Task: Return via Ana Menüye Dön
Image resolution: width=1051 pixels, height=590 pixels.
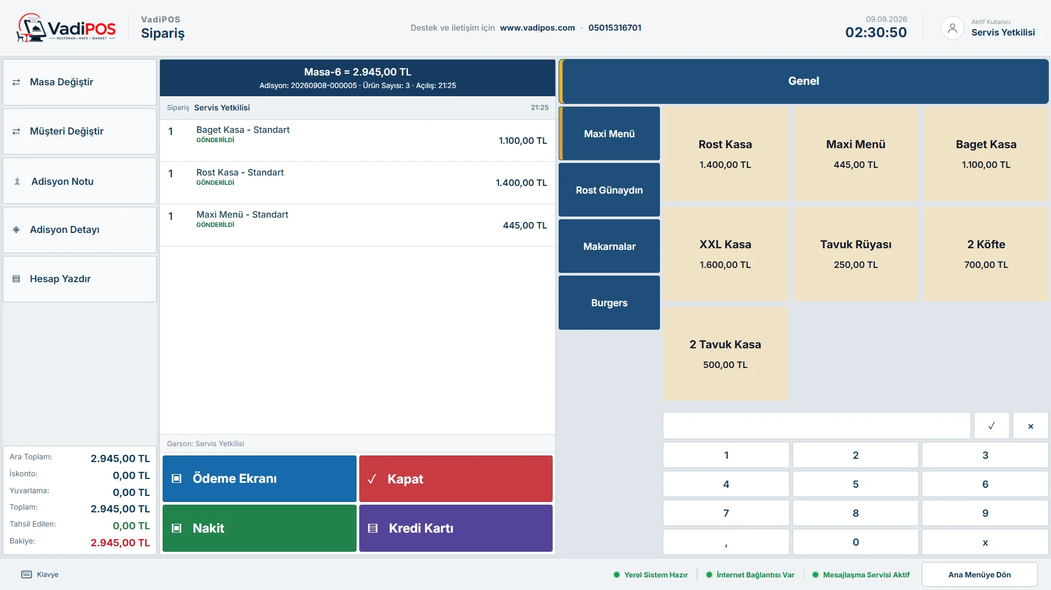Action: [x=979, y=575]
